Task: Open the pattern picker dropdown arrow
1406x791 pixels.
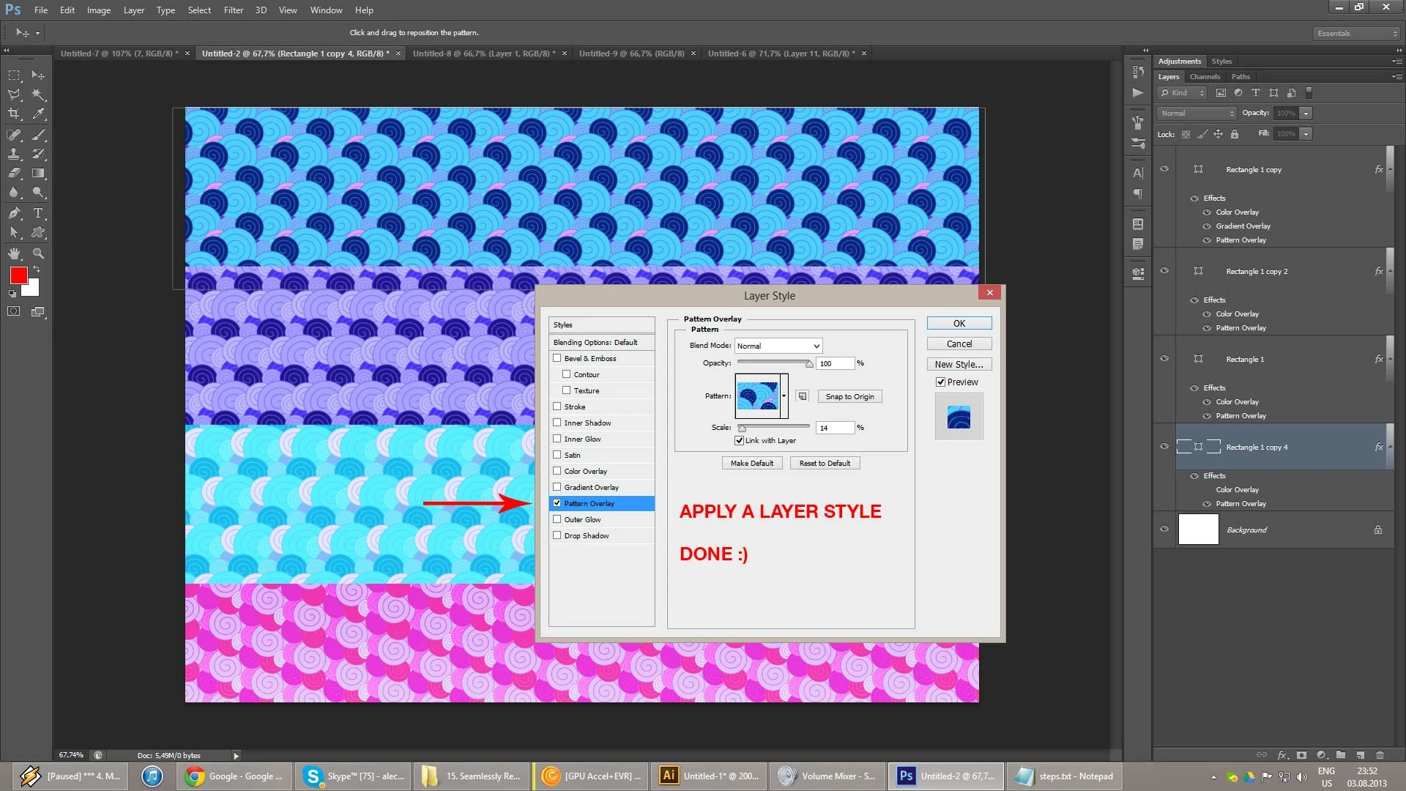Action: click(x=784, y=396)
